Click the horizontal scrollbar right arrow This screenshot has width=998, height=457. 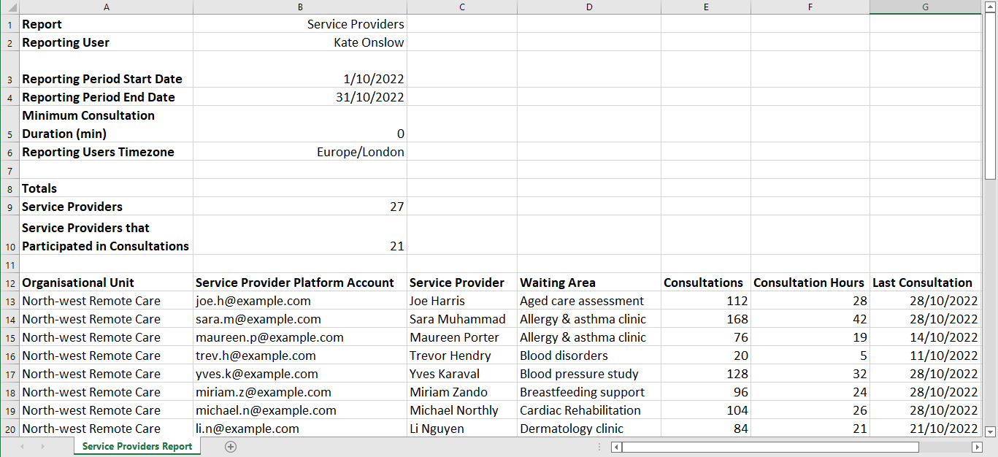click(978, 447)
